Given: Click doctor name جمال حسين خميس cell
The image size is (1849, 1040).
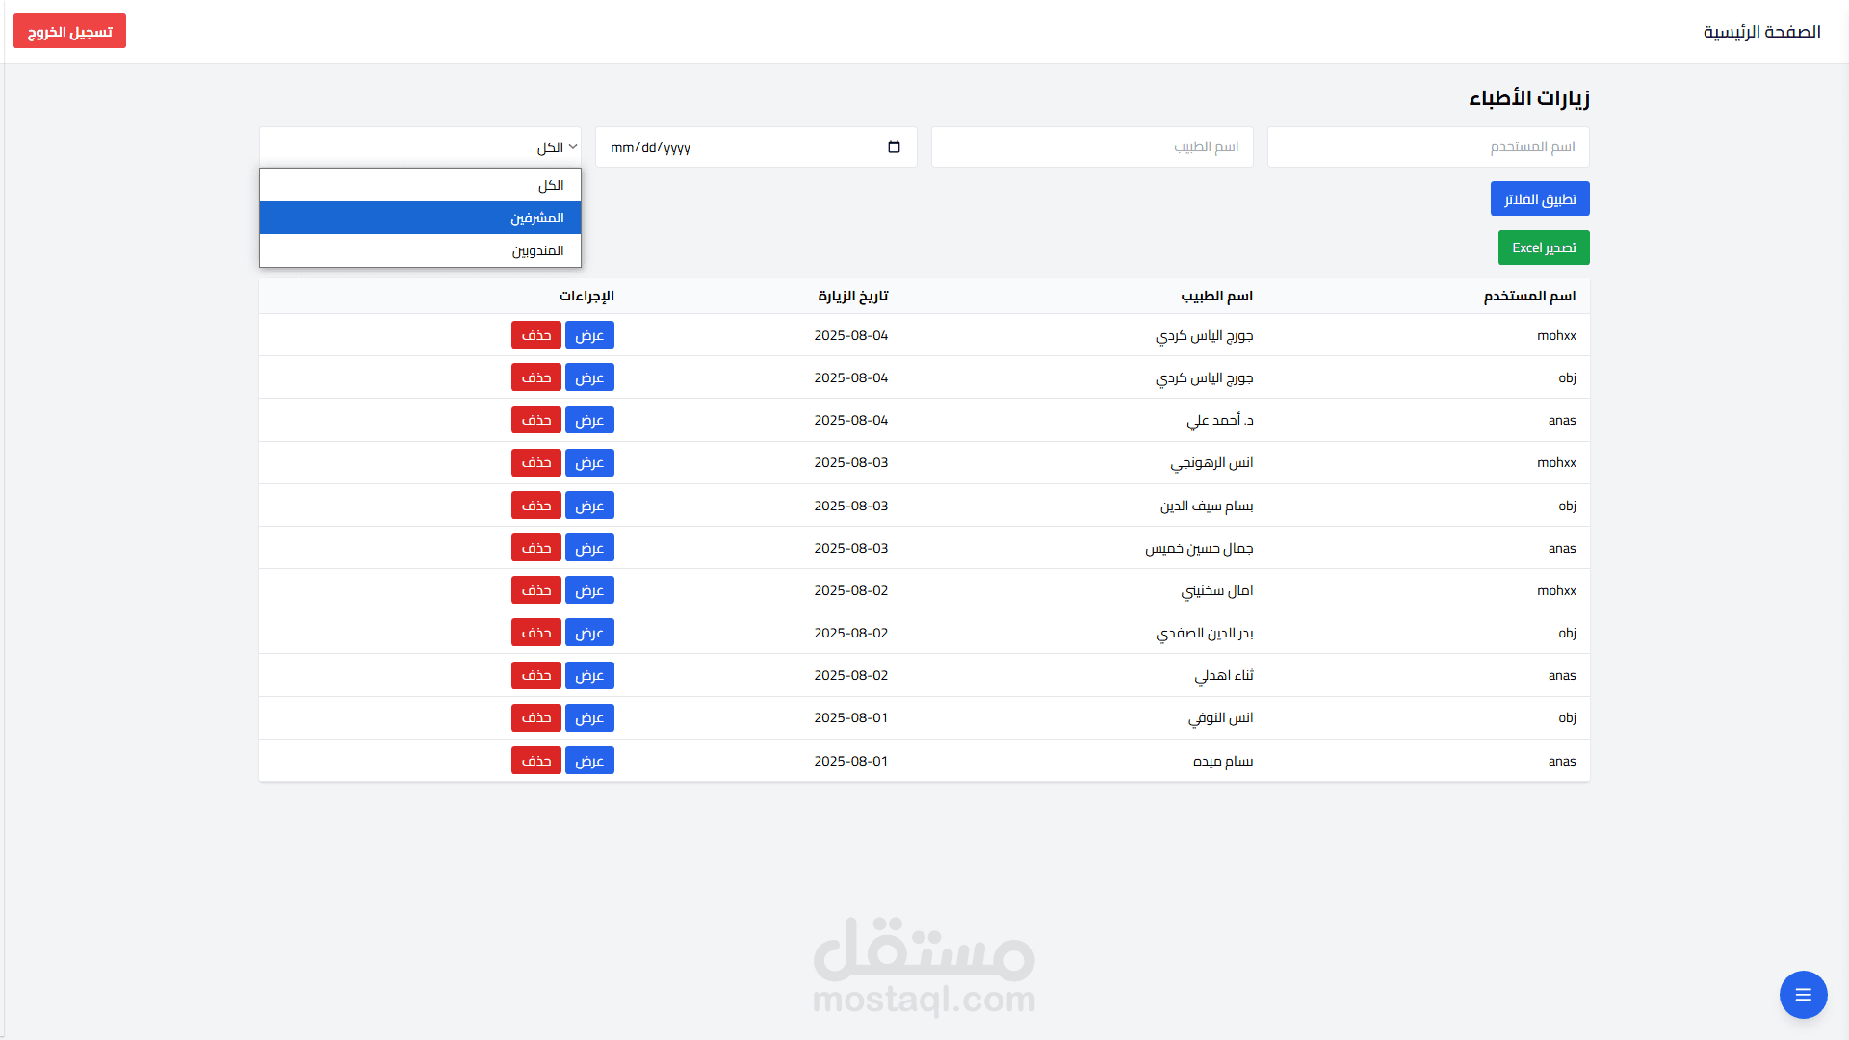Looking at the screenshot, I should click(x=1199, y=548).
